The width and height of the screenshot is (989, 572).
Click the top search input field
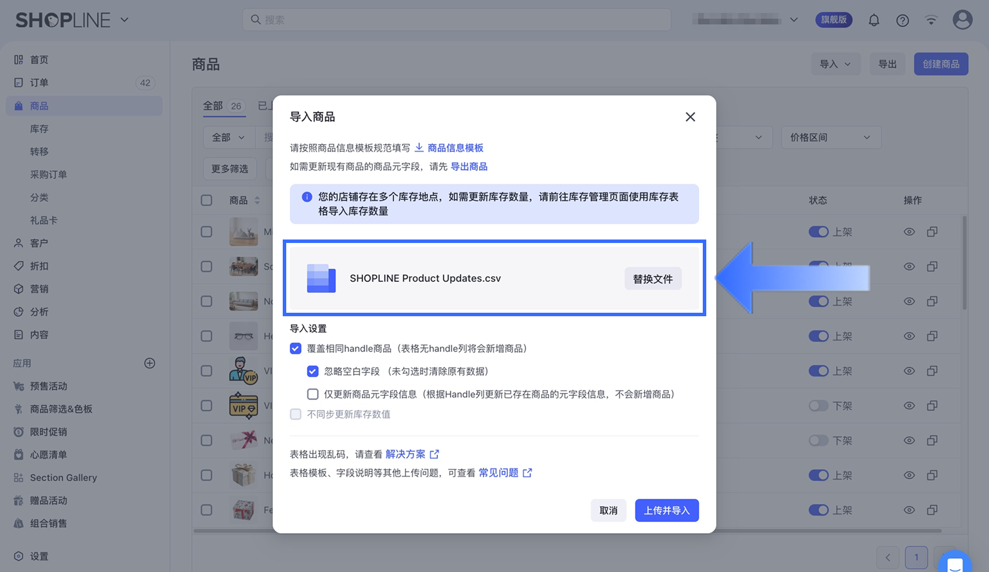(456, 20)
